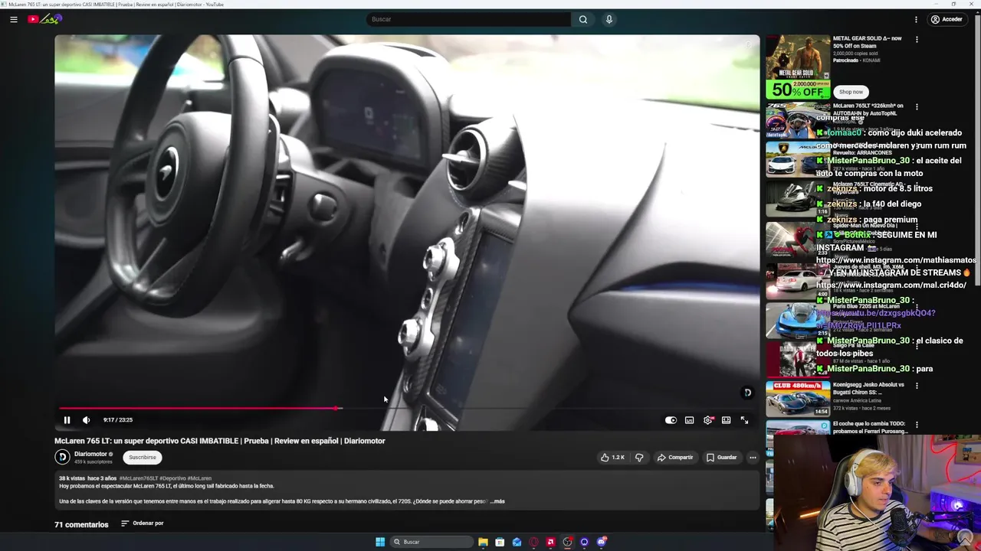The height and width of the screenshot is (551, 981).
Task: Open File Explorer from the taskbar
Action: coord(483,542)
